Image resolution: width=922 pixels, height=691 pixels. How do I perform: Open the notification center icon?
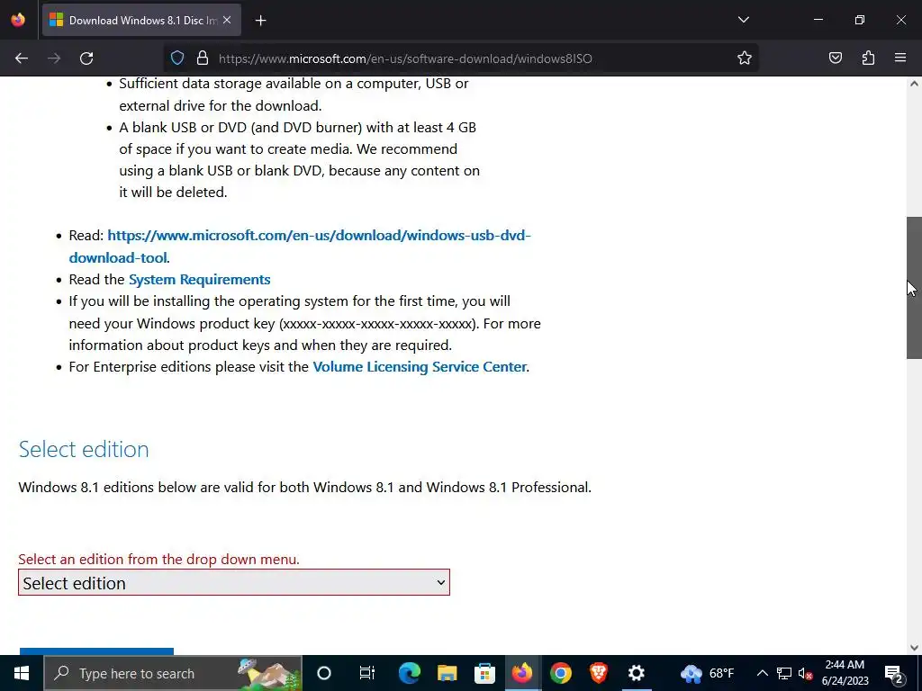pyautogui.click(x=893, y=673)
